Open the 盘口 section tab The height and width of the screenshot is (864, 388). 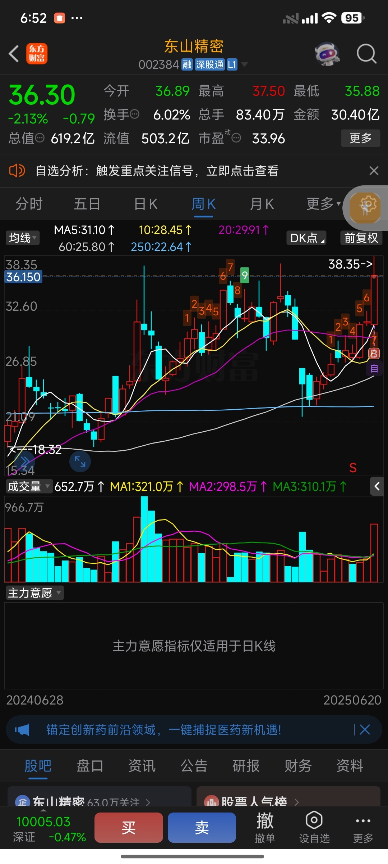coord(90,766)
